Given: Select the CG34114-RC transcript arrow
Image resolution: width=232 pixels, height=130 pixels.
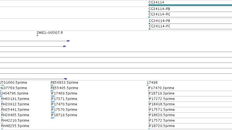Looking at the screenshot, I should click(149, 17).
